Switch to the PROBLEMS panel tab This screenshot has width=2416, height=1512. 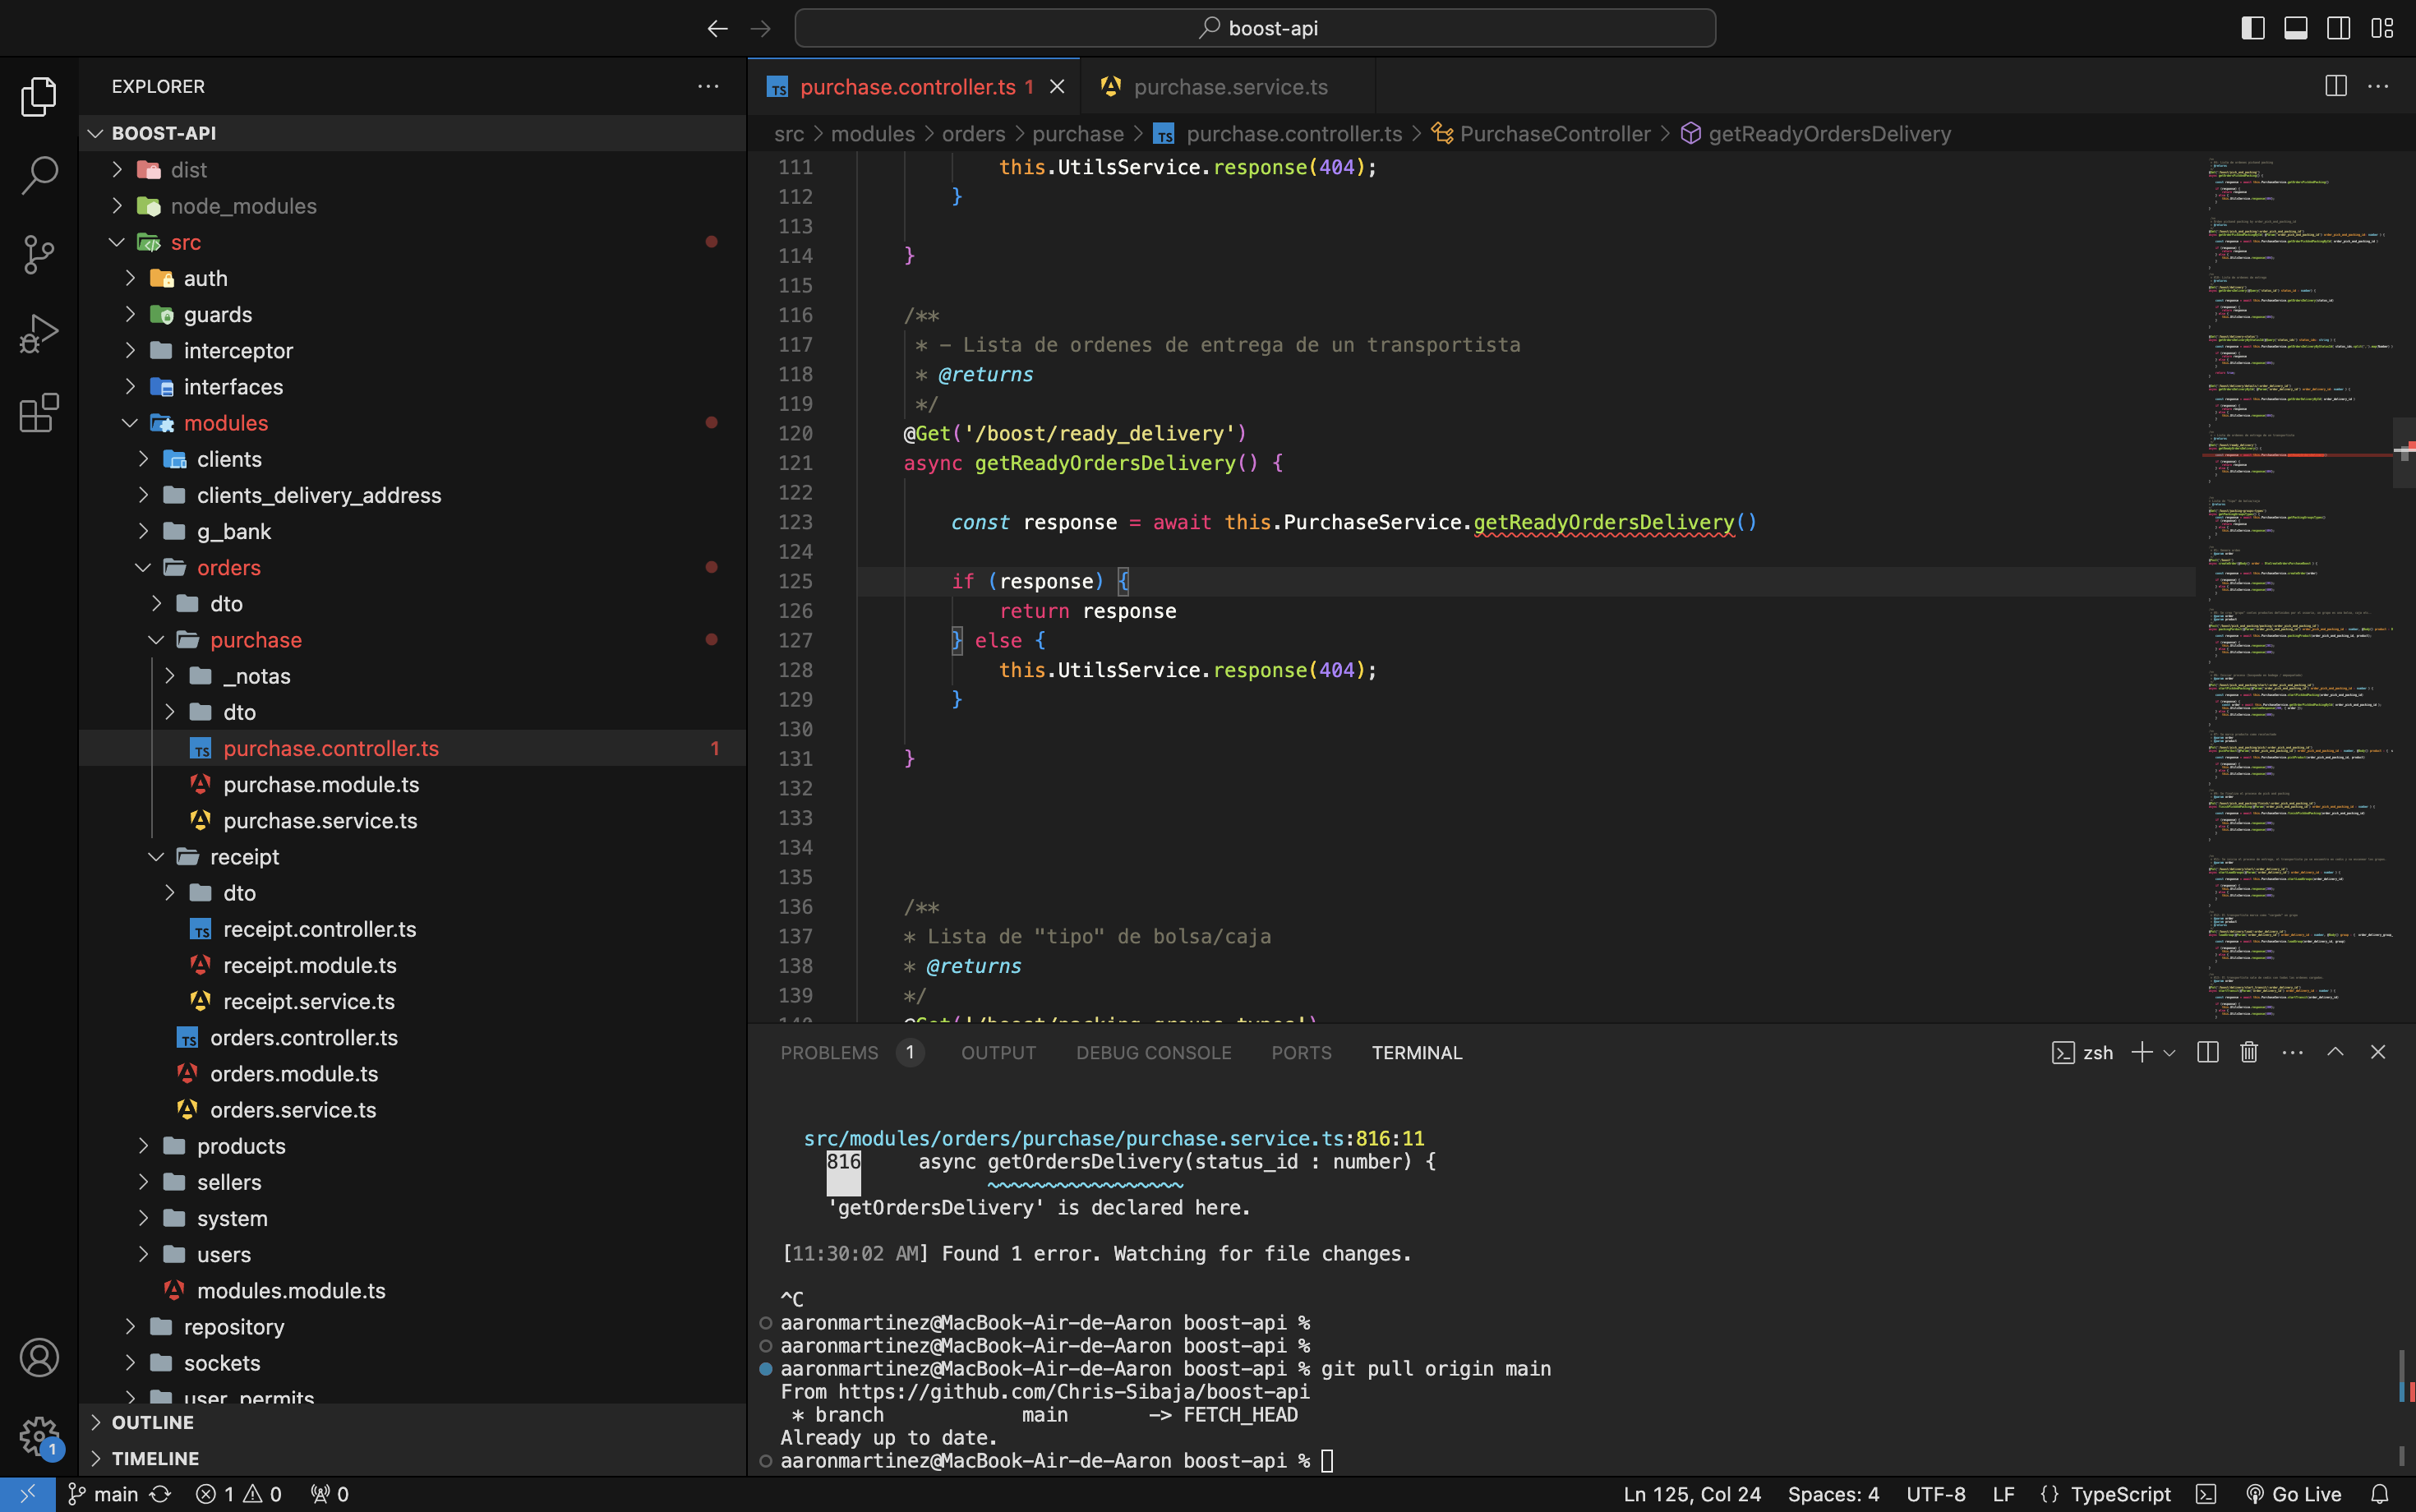click(829, 1053)
